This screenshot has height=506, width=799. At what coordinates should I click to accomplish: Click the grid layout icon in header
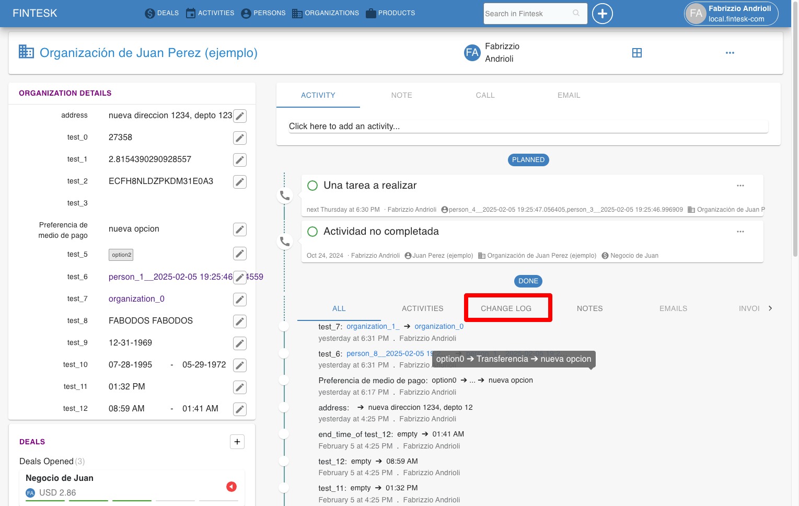[636, 53]
